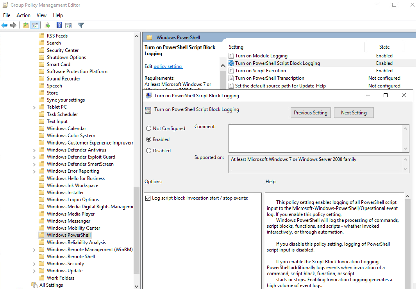Click the Filter funnel toolbar icon
This screenshot has height=289, width=416.
81,25
